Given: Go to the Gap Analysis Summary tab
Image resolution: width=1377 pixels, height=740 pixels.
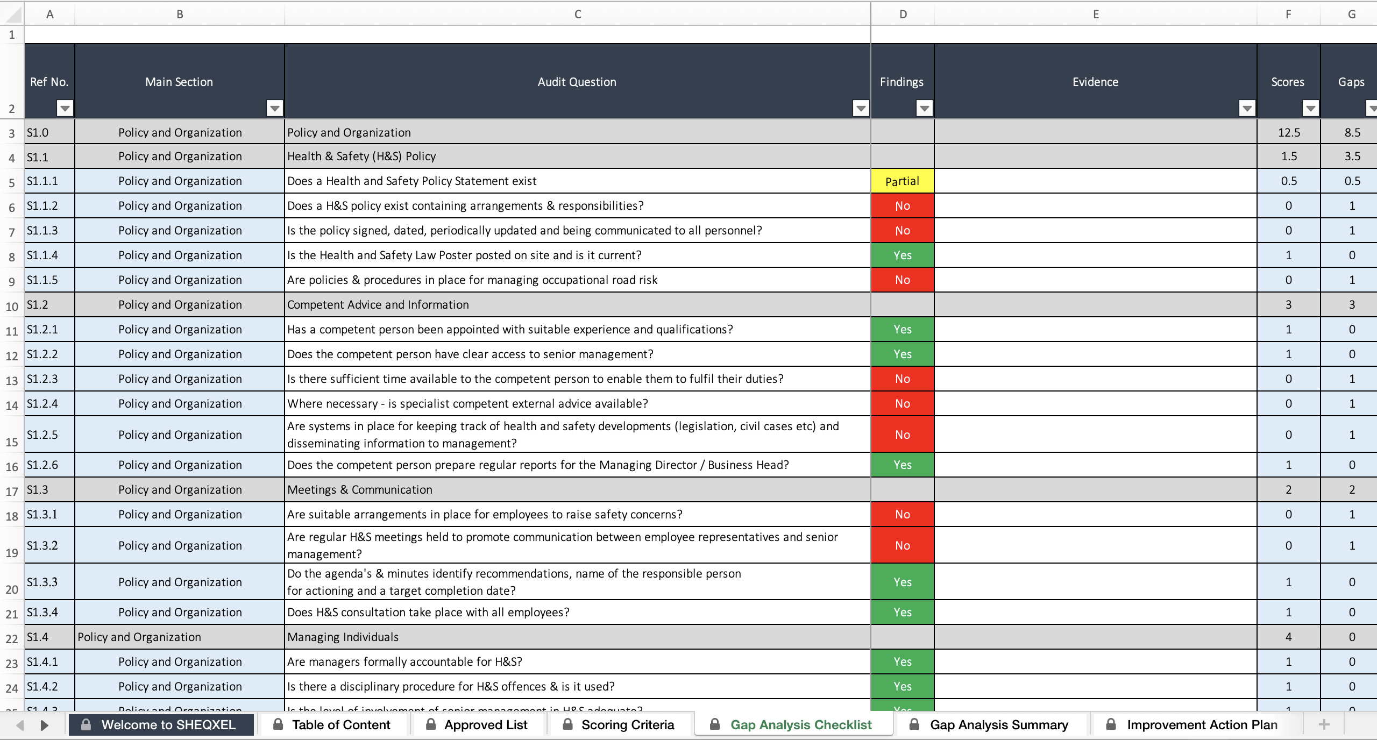Looking at the screenshot, I should pyautogui.click(x=991, y=725).
